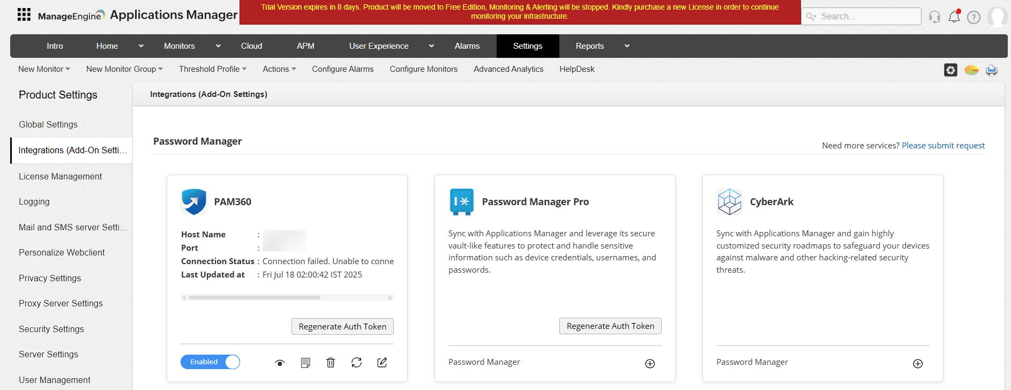The height and width of the screenshot is (390, 1011).
Task: Click the headset support icon
Action: tap(934, 17)
